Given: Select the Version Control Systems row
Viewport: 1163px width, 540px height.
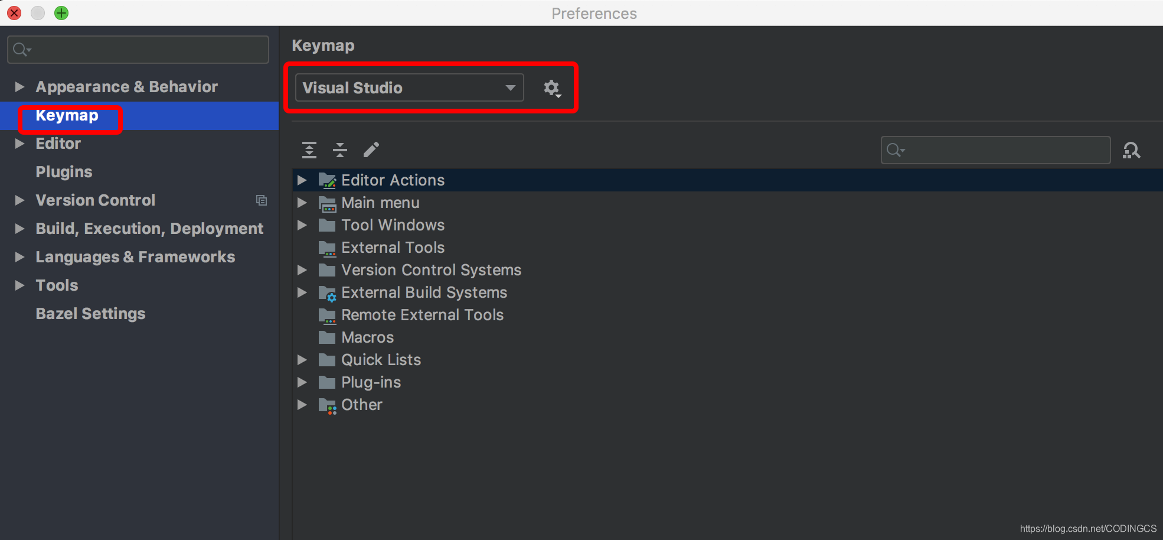Looking at the screenshot, I should (727, 270).
